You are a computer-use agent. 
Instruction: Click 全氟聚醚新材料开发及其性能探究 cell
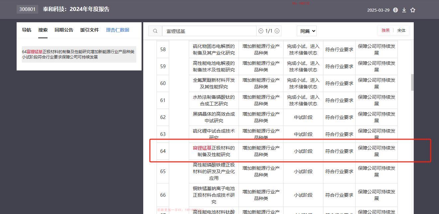214,83
